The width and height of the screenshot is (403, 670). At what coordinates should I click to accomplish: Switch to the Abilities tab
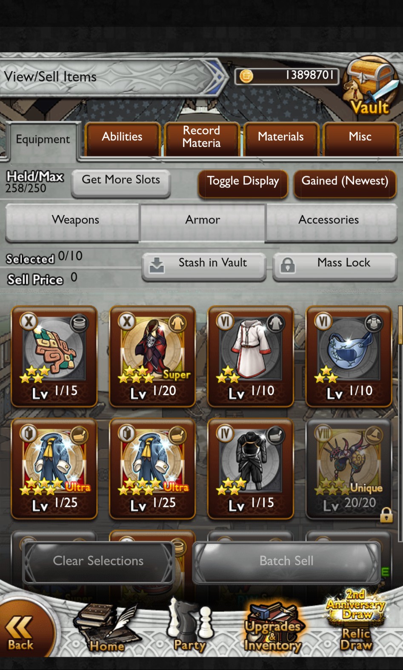point(123,139)
